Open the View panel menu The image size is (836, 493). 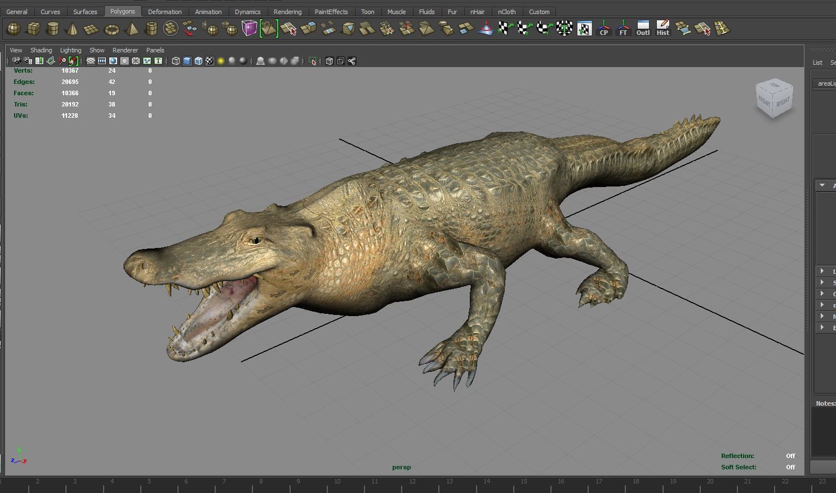coord(16,50)
